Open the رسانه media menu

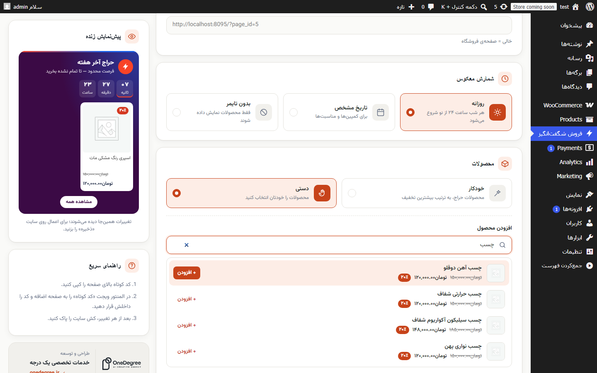[x=564, y=58]
